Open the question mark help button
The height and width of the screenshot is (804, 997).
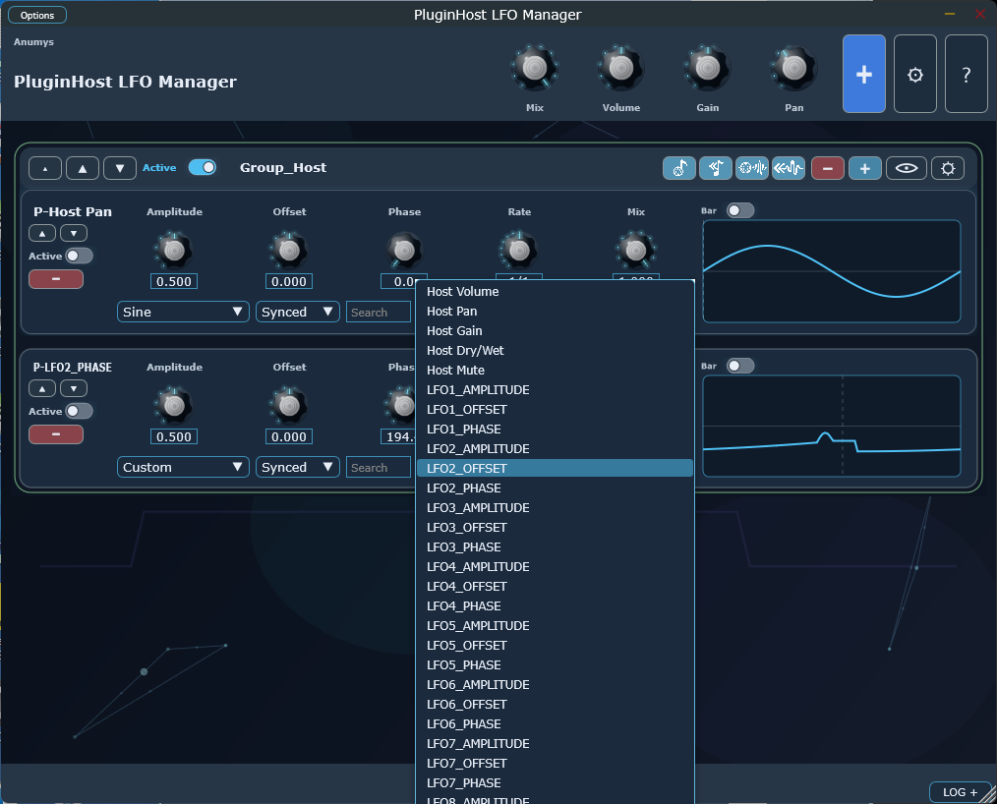point(966,74)
